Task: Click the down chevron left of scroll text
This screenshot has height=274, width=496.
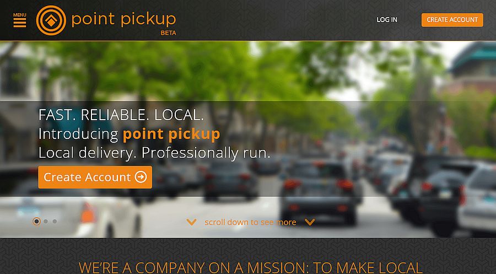Action: tap(191, 222)
